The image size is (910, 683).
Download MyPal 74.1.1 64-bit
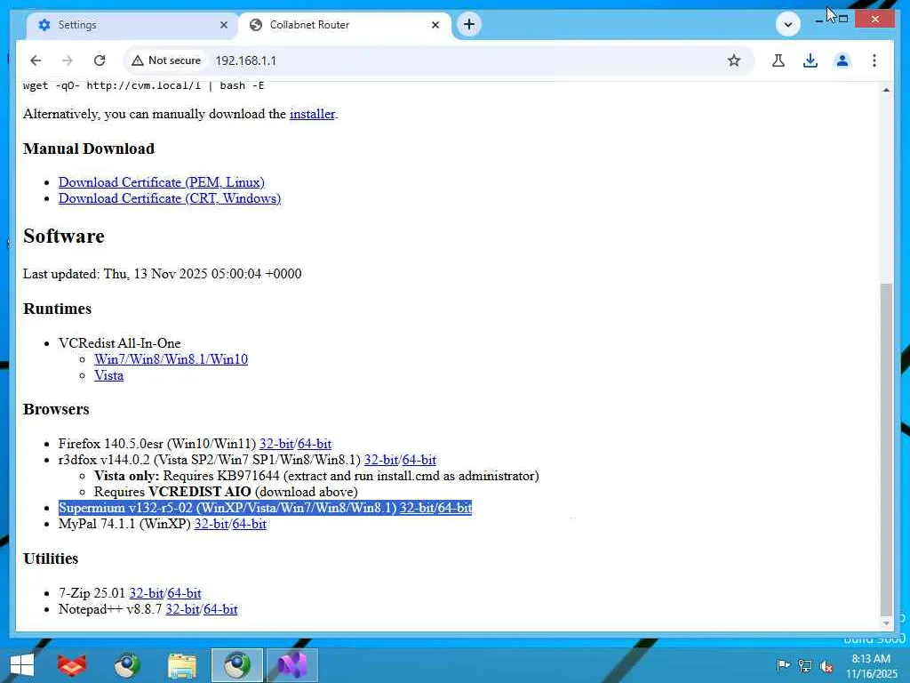point(249,525)
